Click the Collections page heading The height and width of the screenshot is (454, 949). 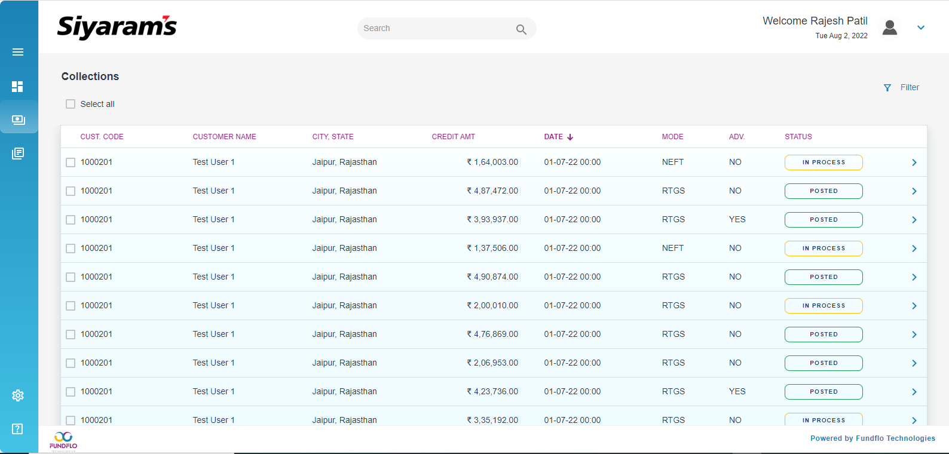point(90,76)
